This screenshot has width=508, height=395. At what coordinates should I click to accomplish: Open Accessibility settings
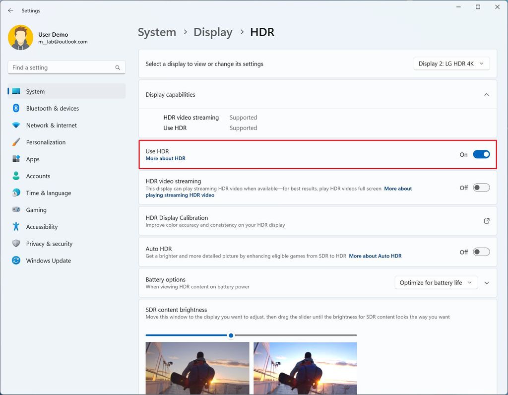(x=41, y=226)
